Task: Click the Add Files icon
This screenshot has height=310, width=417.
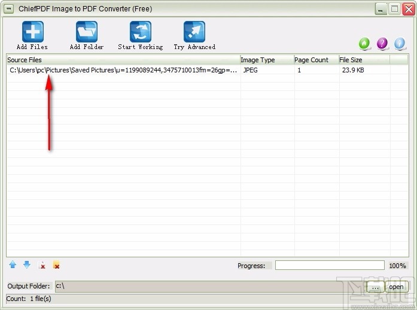Action: (33, 32)
